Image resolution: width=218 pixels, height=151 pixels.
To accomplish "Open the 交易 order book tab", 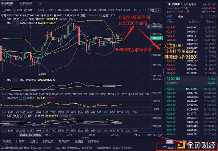I will [x=169, y=17].
